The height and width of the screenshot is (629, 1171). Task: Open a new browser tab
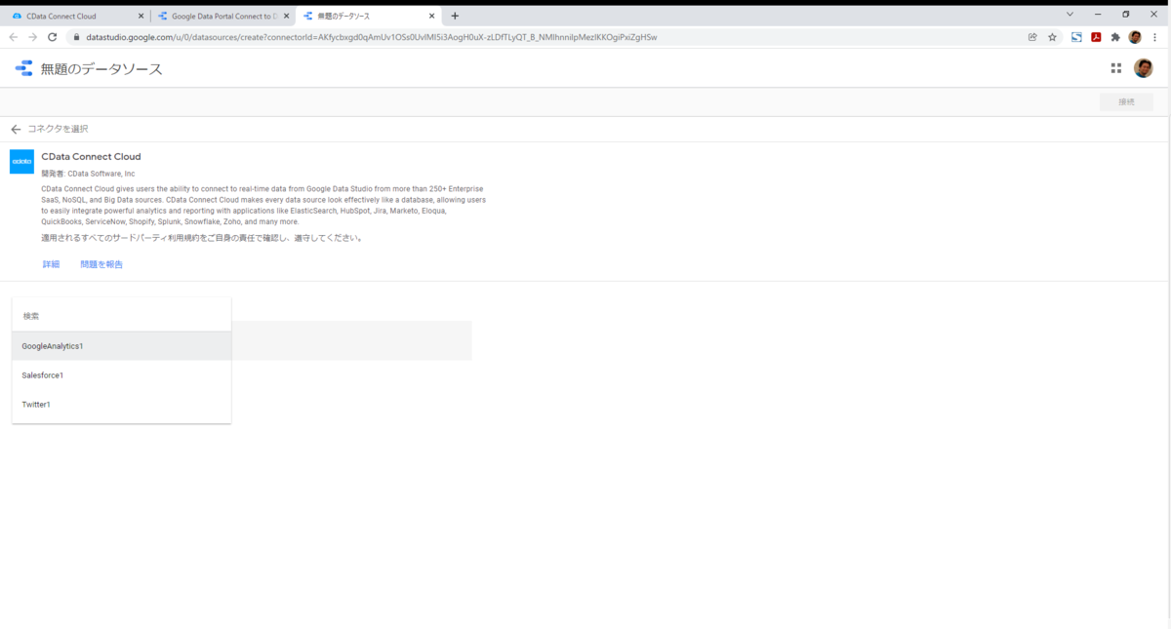[455, 16]
